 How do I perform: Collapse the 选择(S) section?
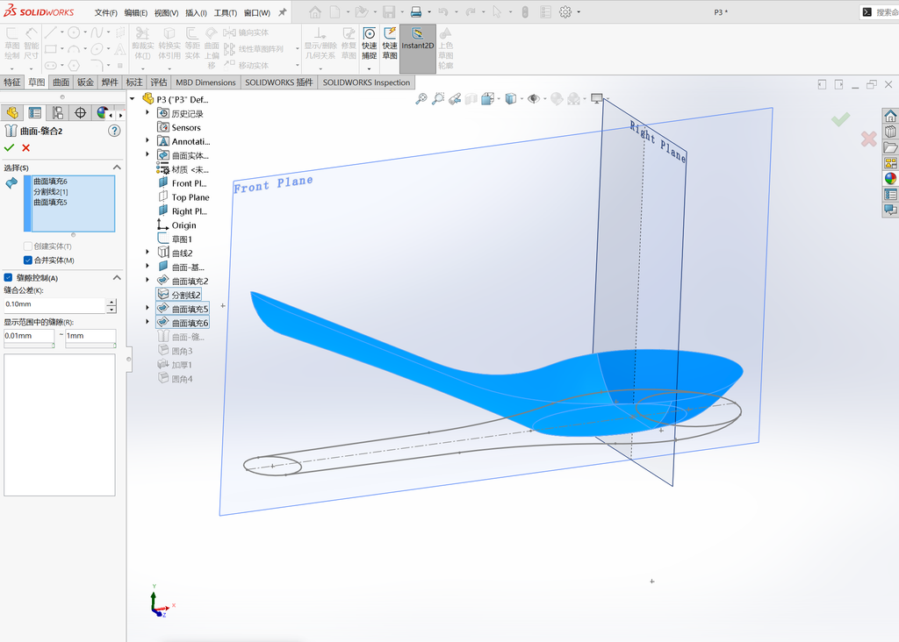point(117,168)
